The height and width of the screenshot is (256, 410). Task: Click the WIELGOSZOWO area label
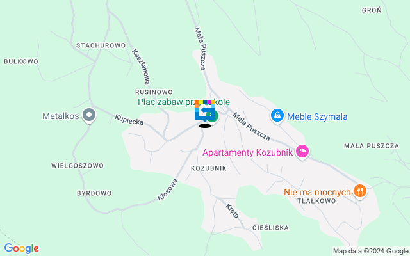pos(78,166)
